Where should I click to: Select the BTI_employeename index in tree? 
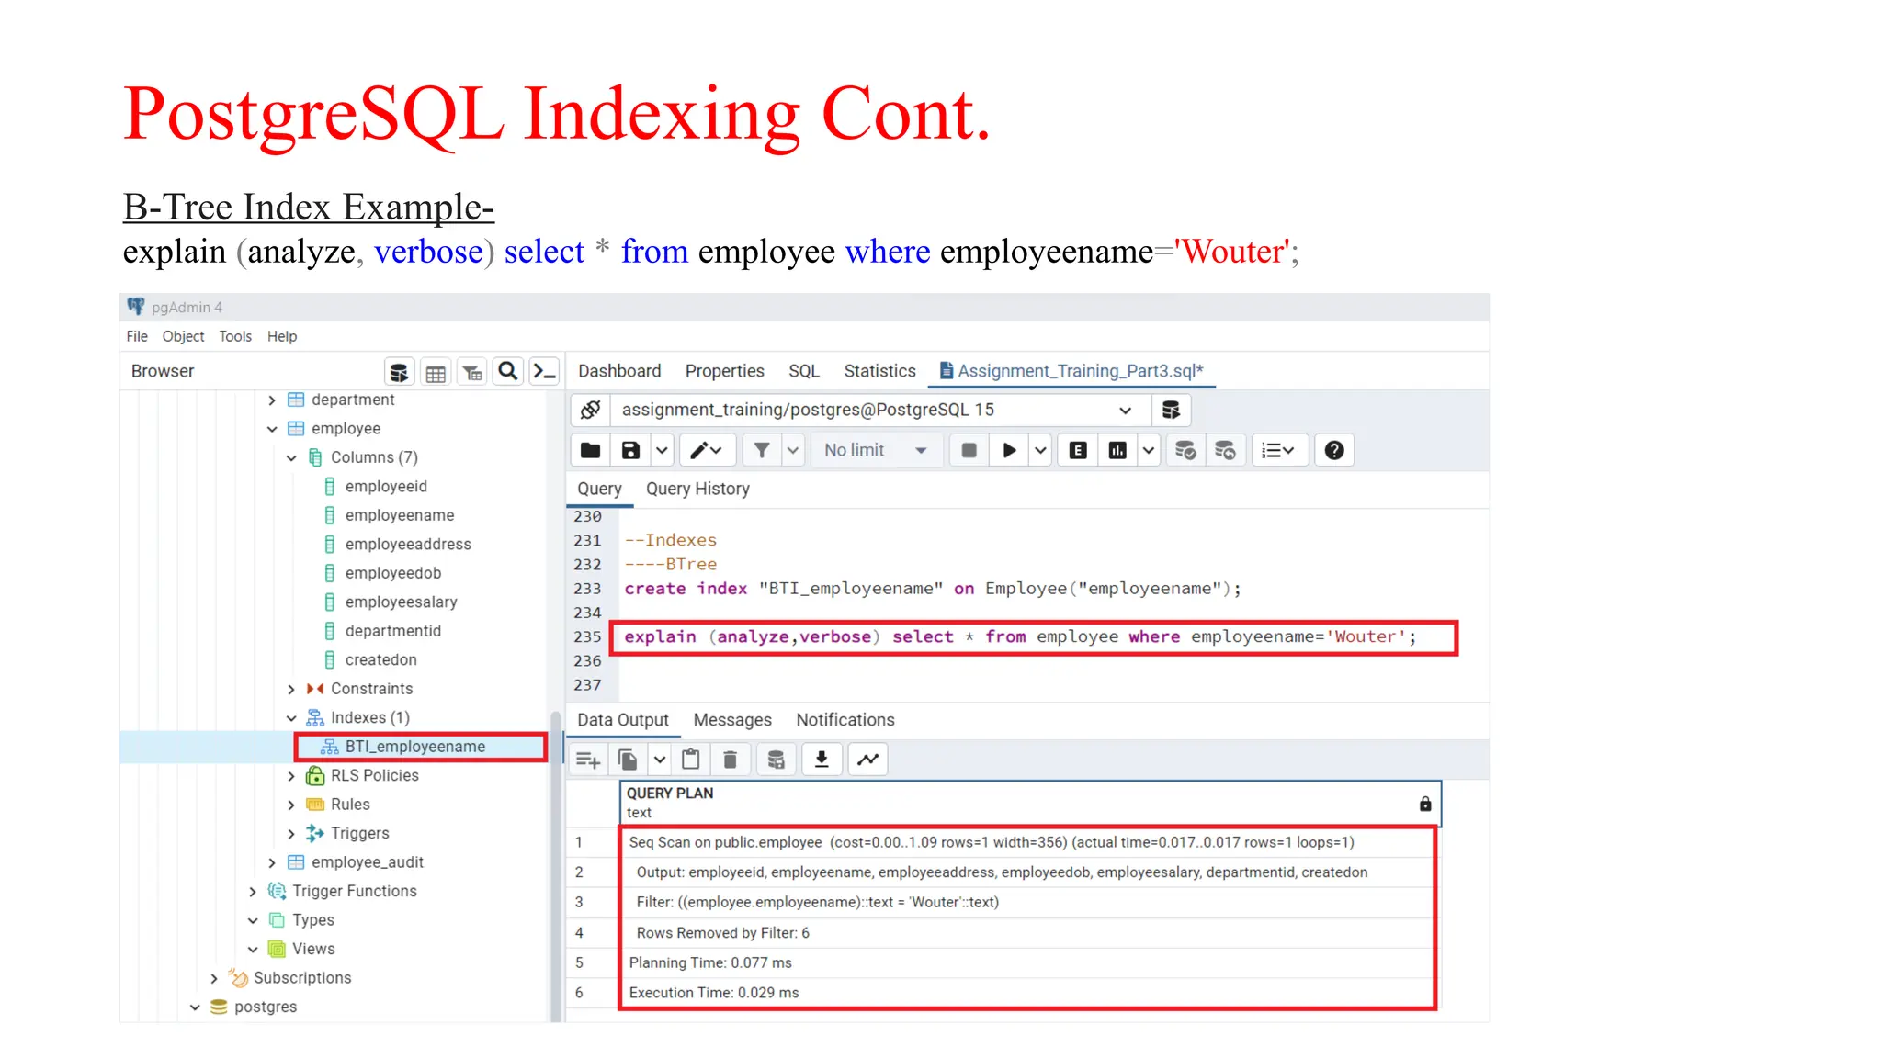[x=415, y=747]
